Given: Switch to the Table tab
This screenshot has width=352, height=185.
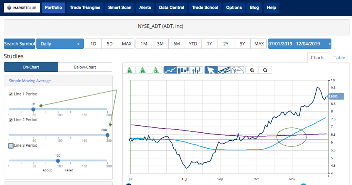Looking at the screenshot, I should click(x=339, y=58).
